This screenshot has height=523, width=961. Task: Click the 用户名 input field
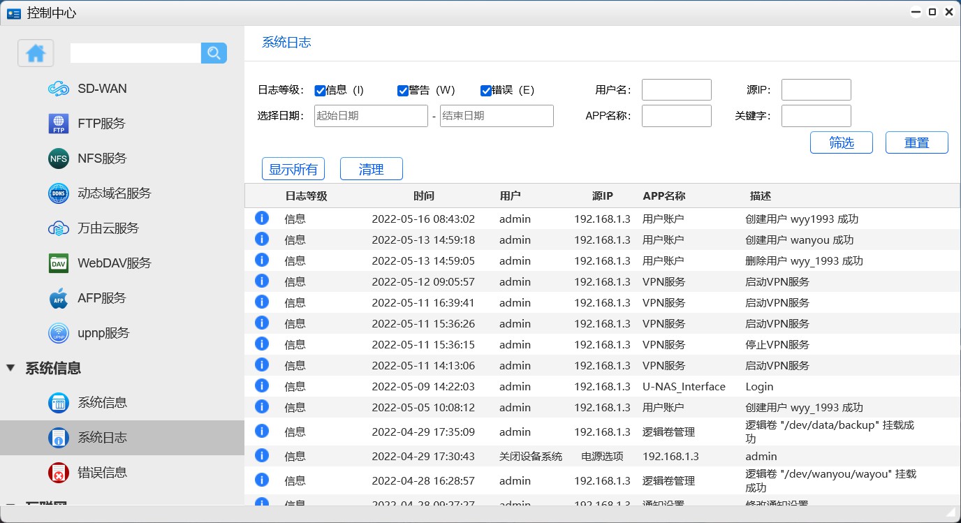point(676,90)
